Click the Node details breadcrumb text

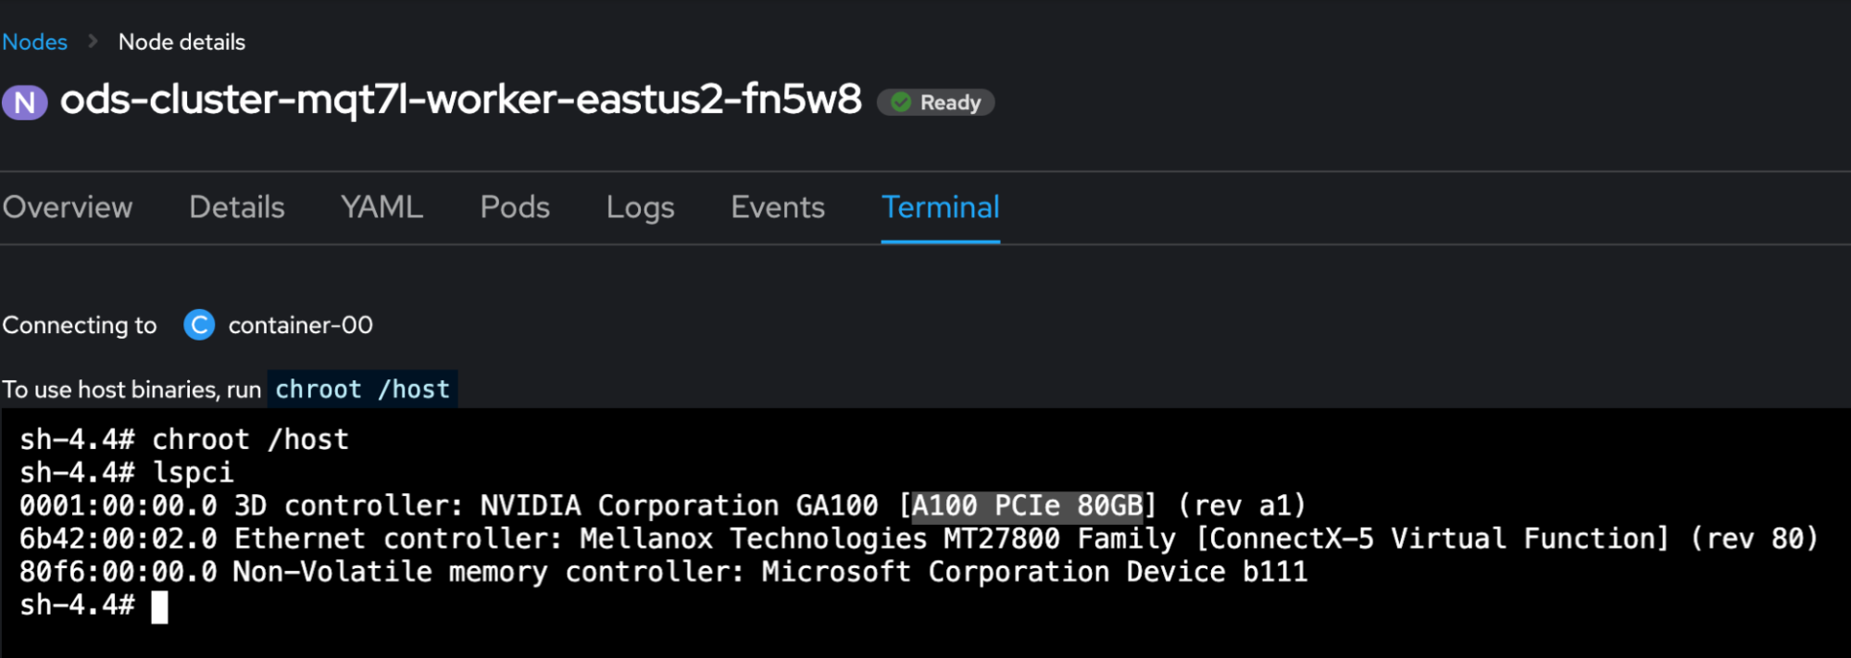pyautogui.click(x=181, y=42)
